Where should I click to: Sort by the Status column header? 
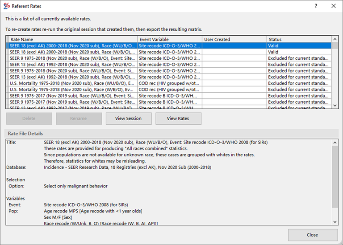(x=299, y=39)
